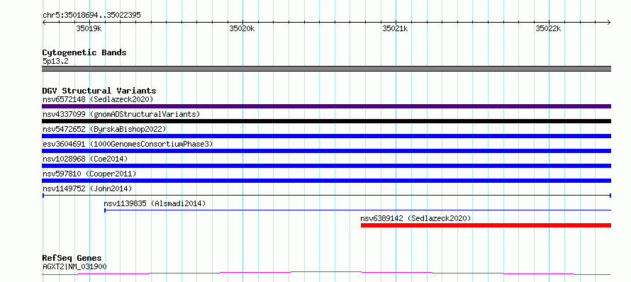This screenshot has width=631, height=282.
Task: Click the nsv6572148 (Sedlazeck2020) label
Action: 98,99
